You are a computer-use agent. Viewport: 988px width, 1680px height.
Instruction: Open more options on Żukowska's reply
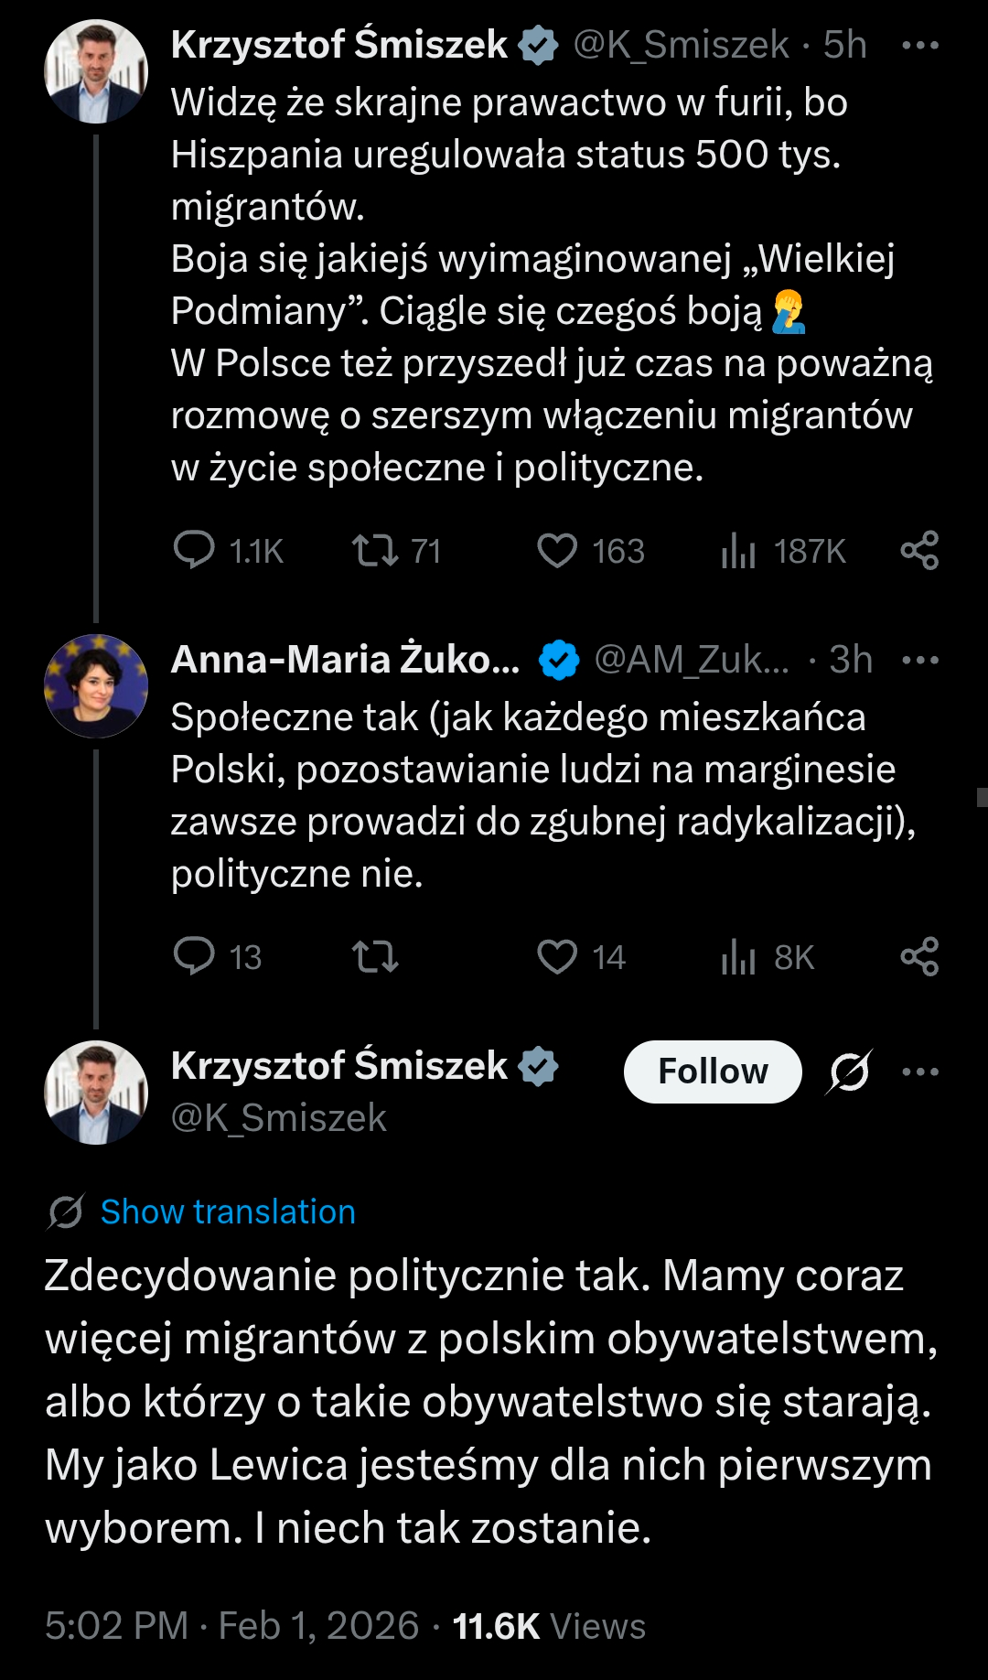pyautogui.click(x=919, y=660)
